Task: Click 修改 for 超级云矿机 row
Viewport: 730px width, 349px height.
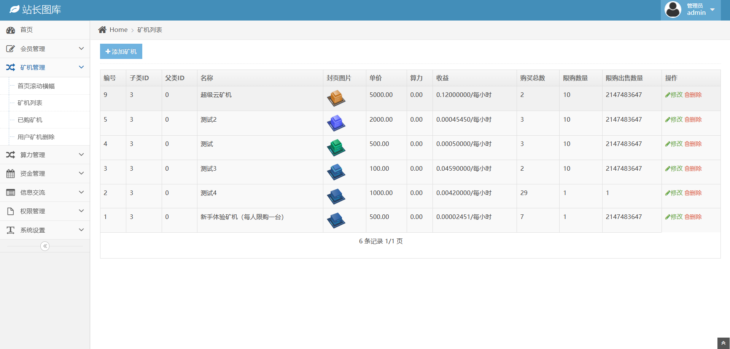Action: point(674,95)
